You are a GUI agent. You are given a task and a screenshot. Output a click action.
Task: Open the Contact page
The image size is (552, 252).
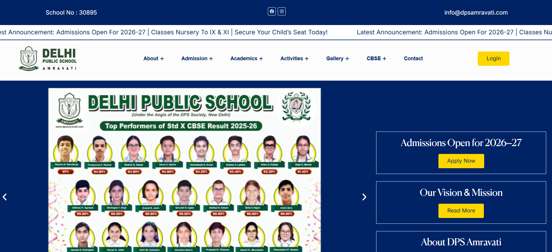413,58
